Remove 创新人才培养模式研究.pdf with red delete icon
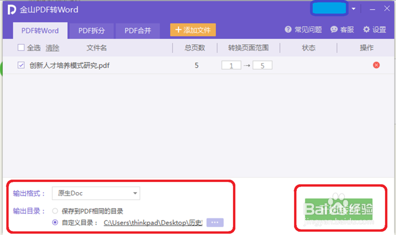 [x=376, y=65]
